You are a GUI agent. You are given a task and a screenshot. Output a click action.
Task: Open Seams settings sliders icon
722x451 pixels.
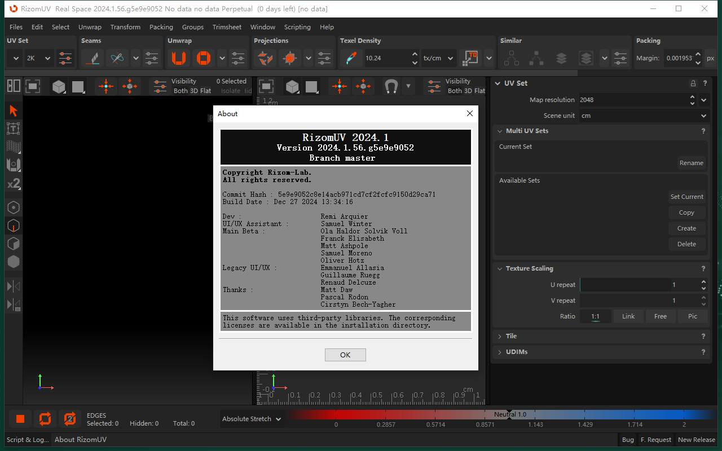(152, 58)
